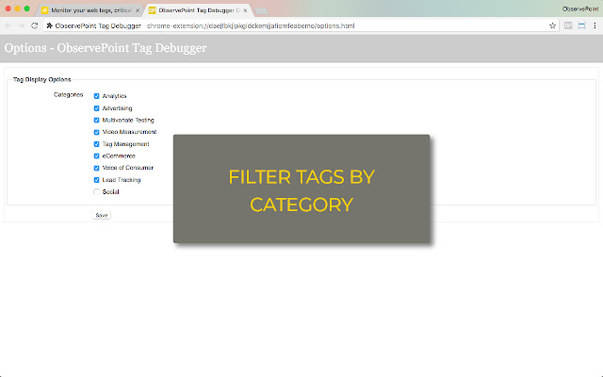Uncheck the Analytics category checkbox
The width and height of the screenshot is (603, 377).
pyautogui.click(x=96, y=96)
